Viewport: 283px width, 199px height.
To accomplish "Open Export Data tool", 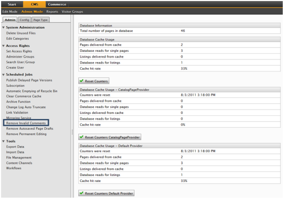I will click(x=15, y=147).
